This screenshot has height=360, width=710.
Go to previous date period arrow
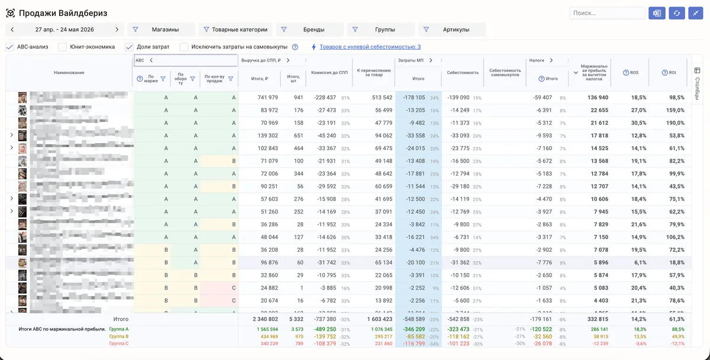12,30
